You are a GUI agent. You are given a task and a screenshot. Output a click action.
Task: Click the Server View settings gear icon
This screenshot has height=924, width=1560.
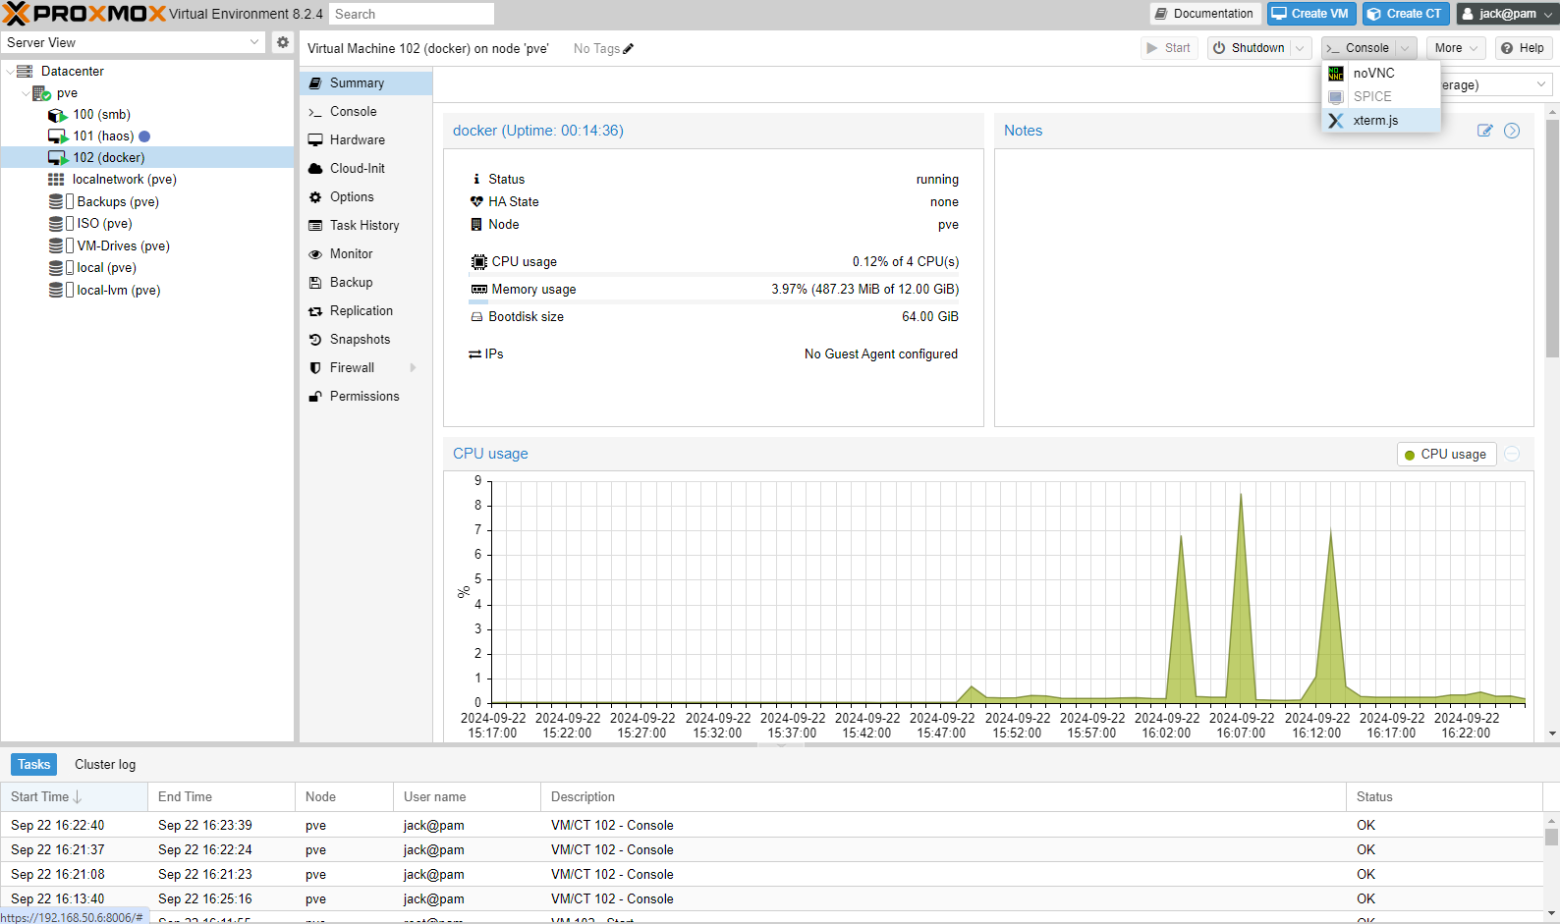pos(283,42)
